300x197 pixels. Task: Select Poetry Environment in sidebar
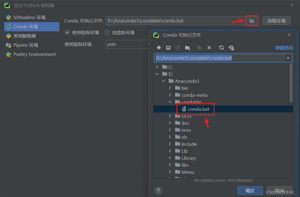pos(32,54)
